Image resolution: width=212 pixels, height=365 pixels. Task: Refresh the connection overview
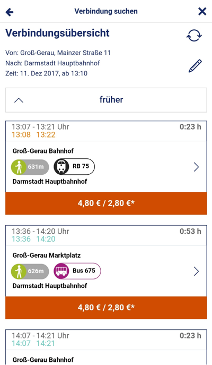click(x=194, y=36)
